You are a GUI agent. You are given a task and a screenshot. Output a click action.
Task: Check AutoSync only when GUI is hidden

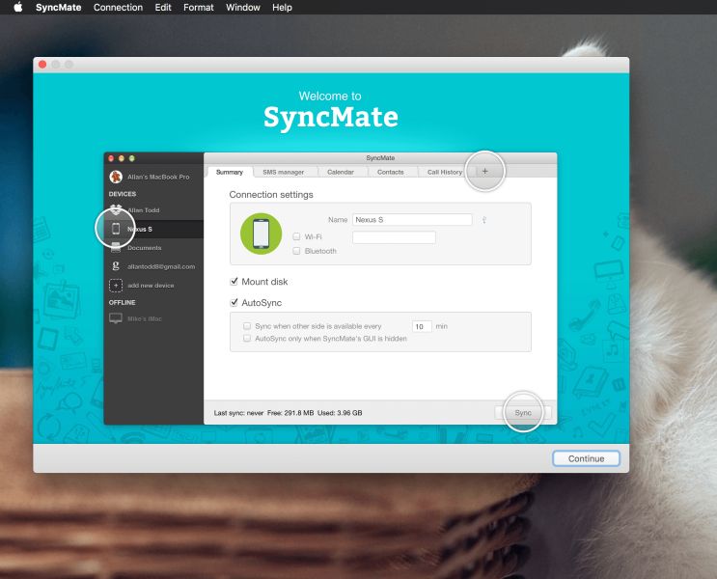[247, 339]
